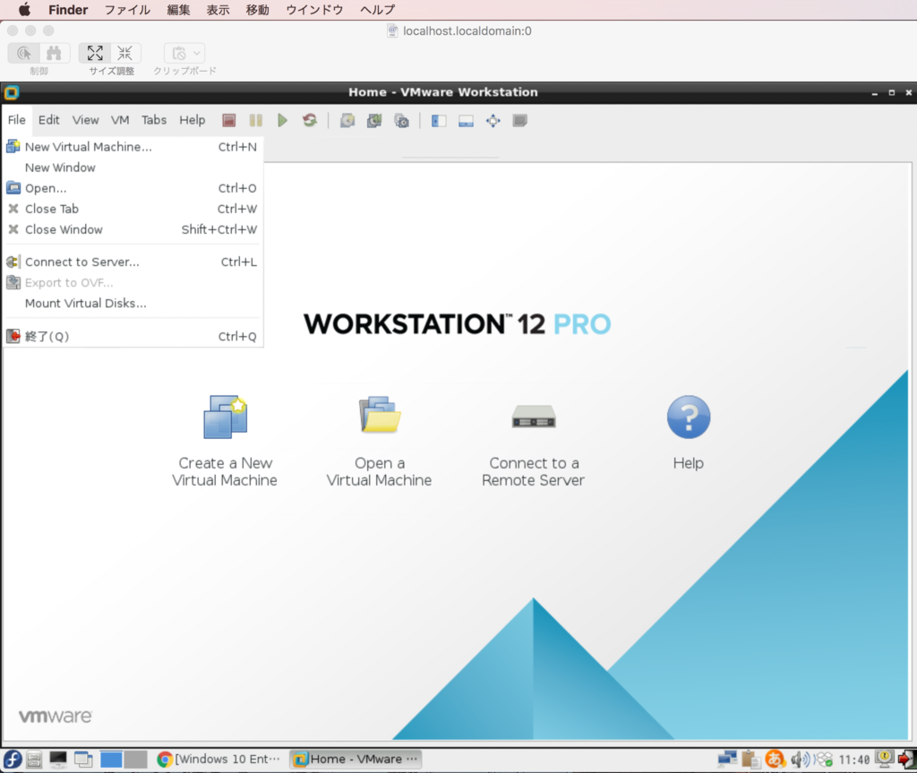Choose Close Tab in the File menu

tap(133, 209)
